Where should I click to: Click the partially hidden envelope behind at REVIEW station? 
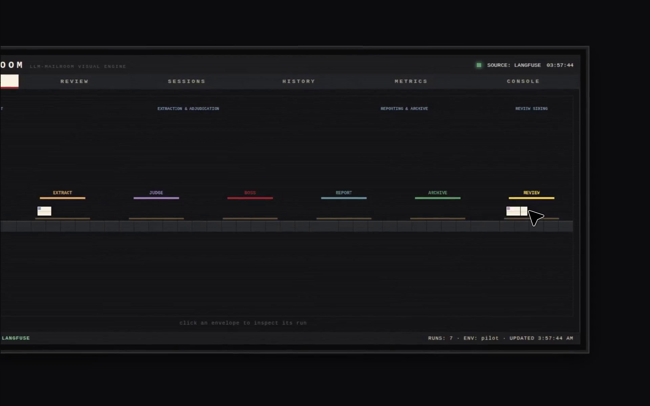click(524, 211)
